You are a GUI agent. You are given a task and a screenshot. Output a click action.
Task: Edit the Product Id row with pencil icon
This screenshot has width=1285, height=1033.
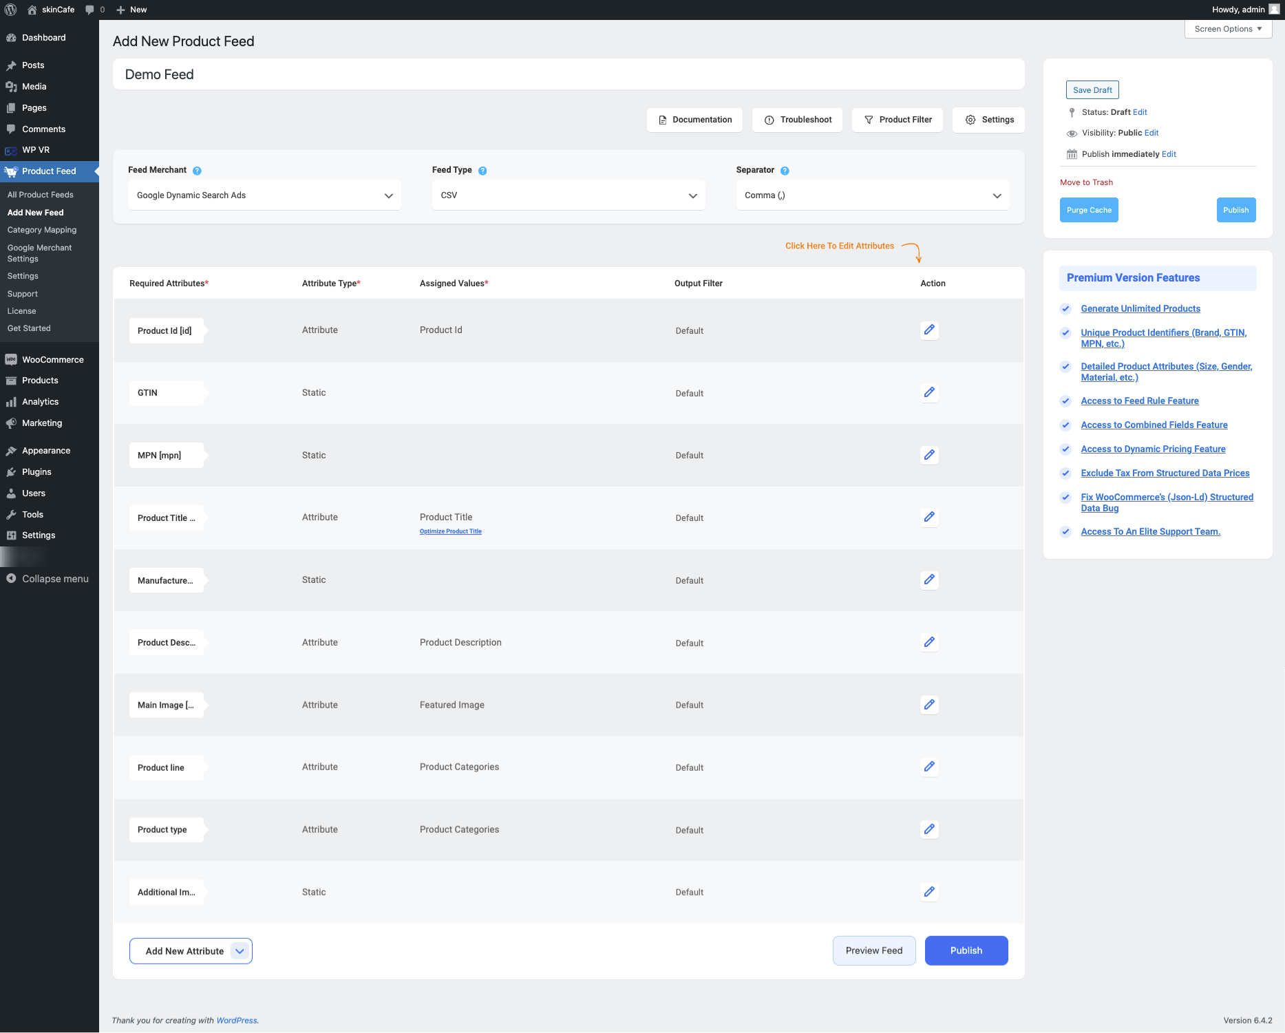point(929,330)
